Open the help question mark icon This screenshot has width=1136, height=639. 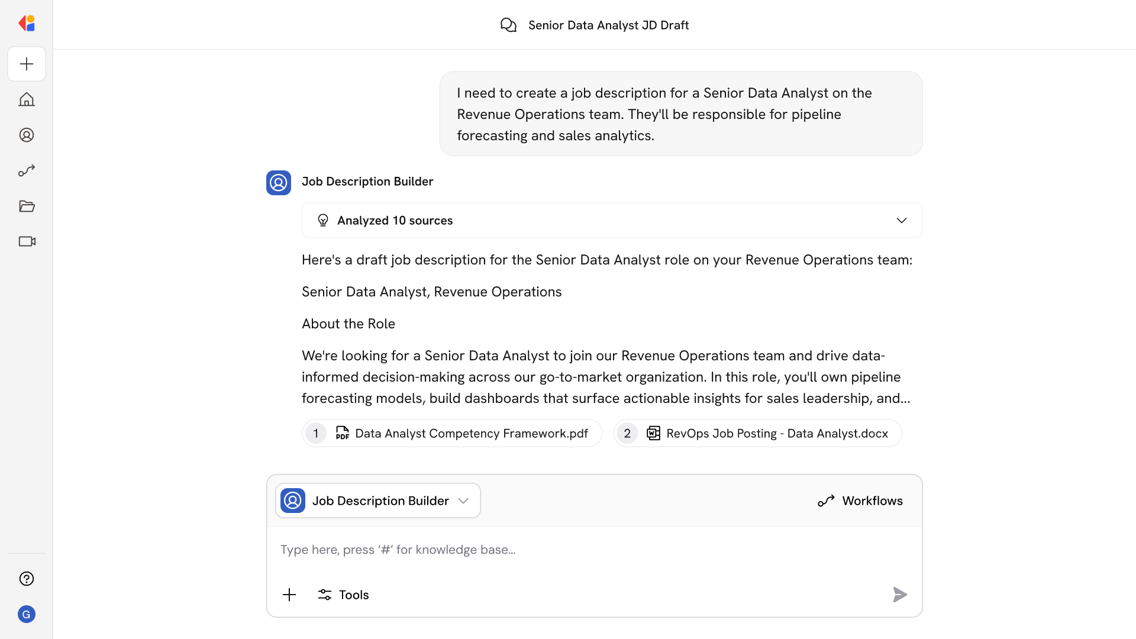27,579
